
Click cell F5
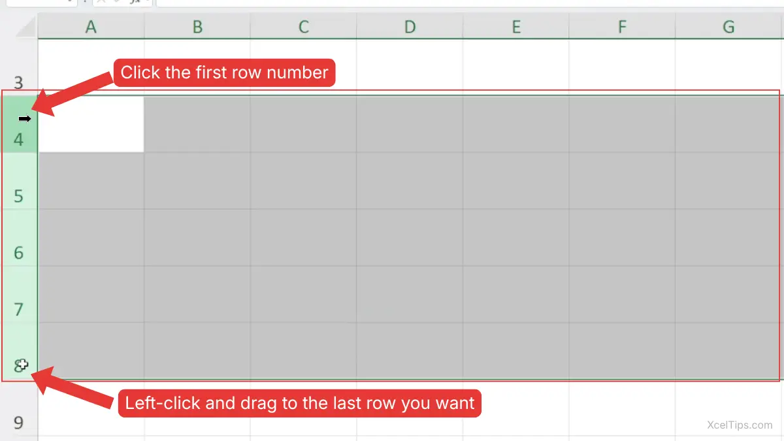[x=622, y=181]
